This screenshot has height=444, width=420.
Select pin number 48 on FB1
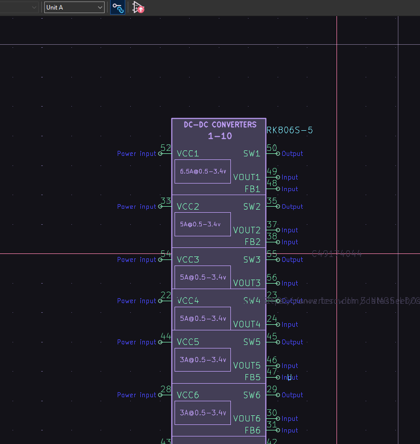click(x=272, y=183)
